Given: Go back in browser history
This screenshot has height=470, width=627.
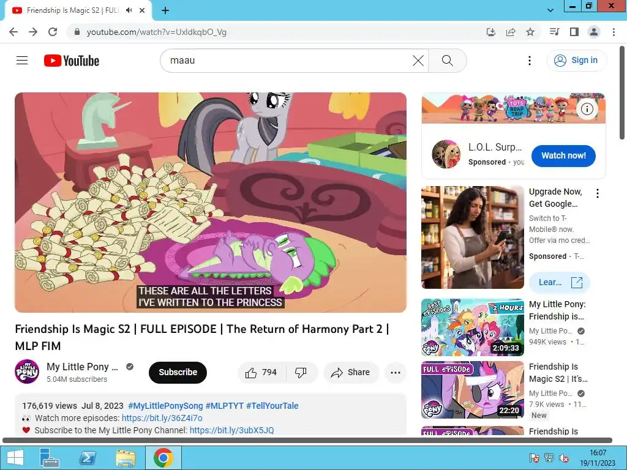Looking at the screenshot, I should coord(13,32).
